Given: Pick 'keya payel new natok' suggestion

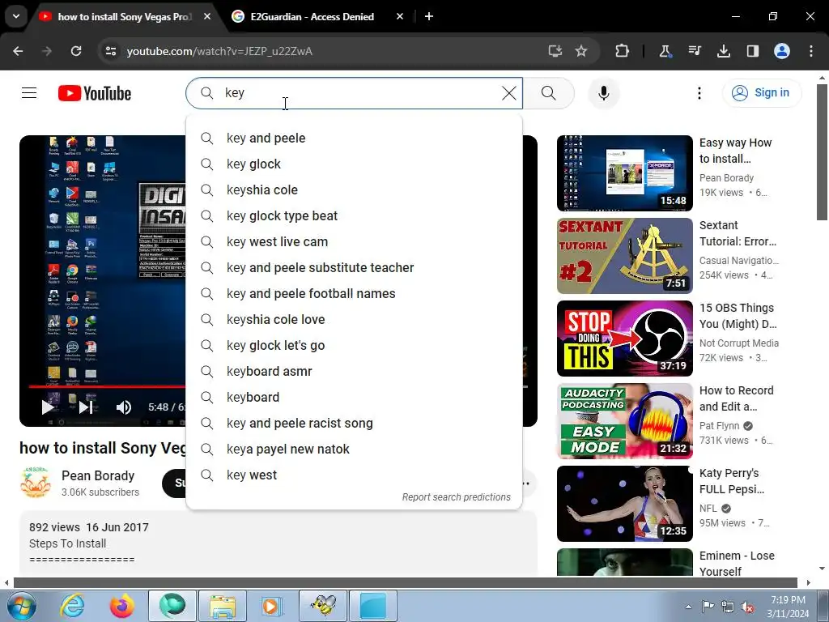Looking at the screenshot, I should (355, 449).
